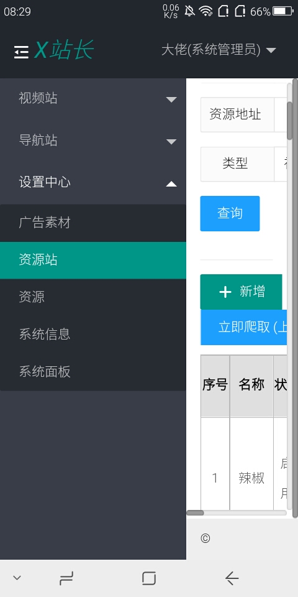Click the X站长 logo
298x597 pixels.
[x=63, y=50]
